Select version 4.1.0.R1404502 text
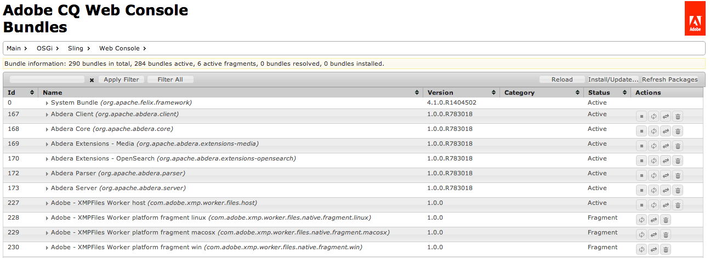Screen dimensions: 710x258 tap(452, 103)
